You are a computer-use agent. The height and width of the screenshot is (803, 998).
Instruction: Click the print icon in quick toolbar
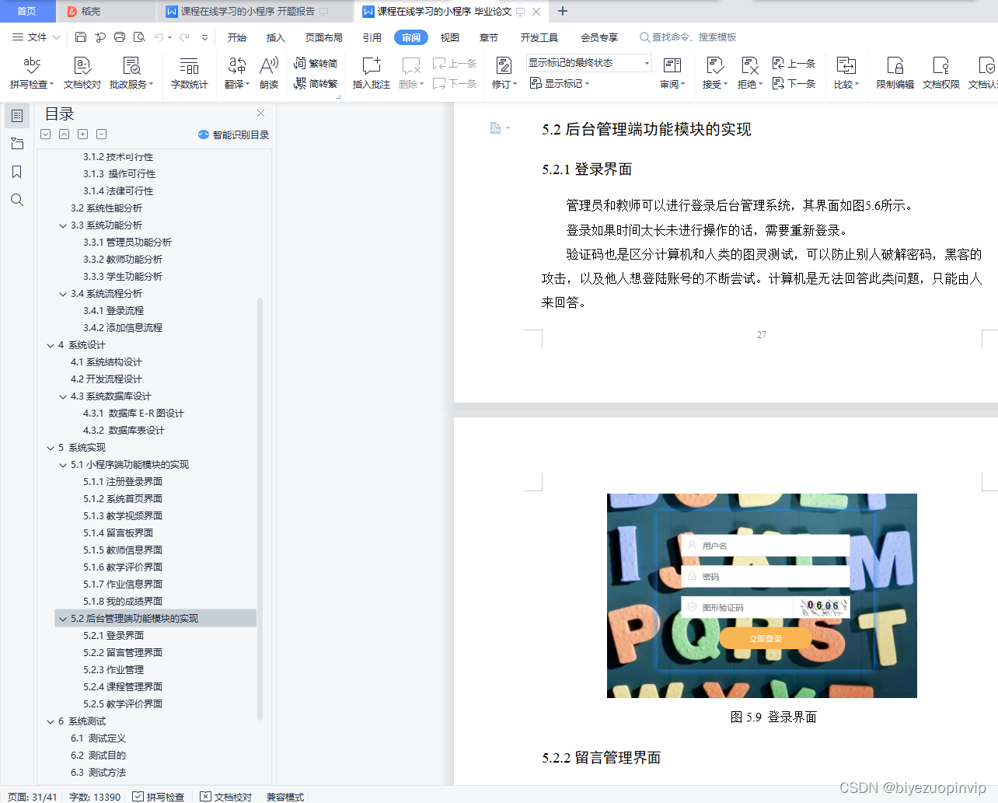120,37
